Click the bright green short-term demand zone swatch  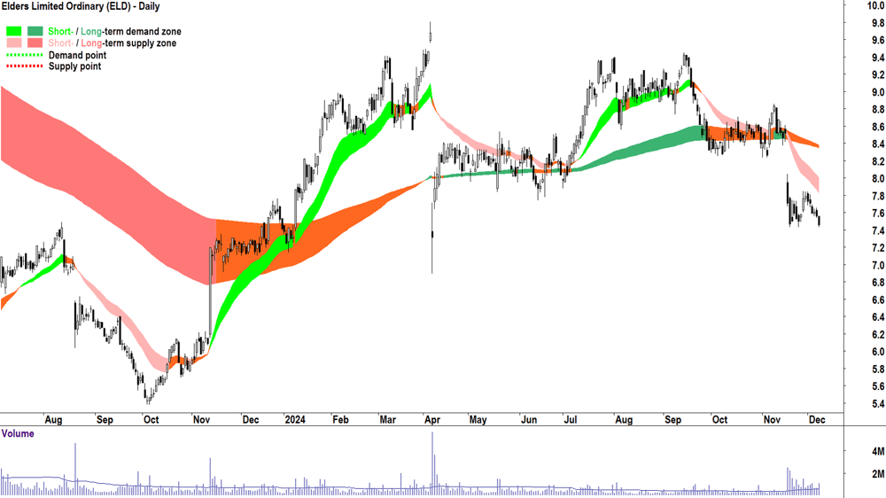pyautogui.click(x=13, y=31)
